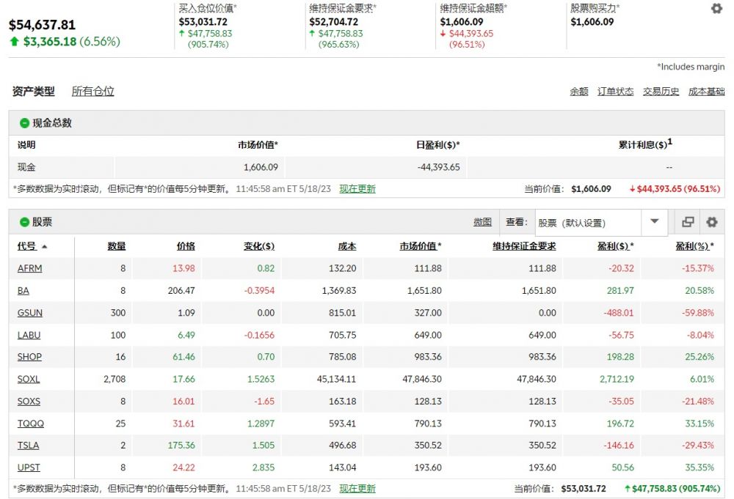
Task: Collapse the 现金总数 section
Action: tap(25, 123)
